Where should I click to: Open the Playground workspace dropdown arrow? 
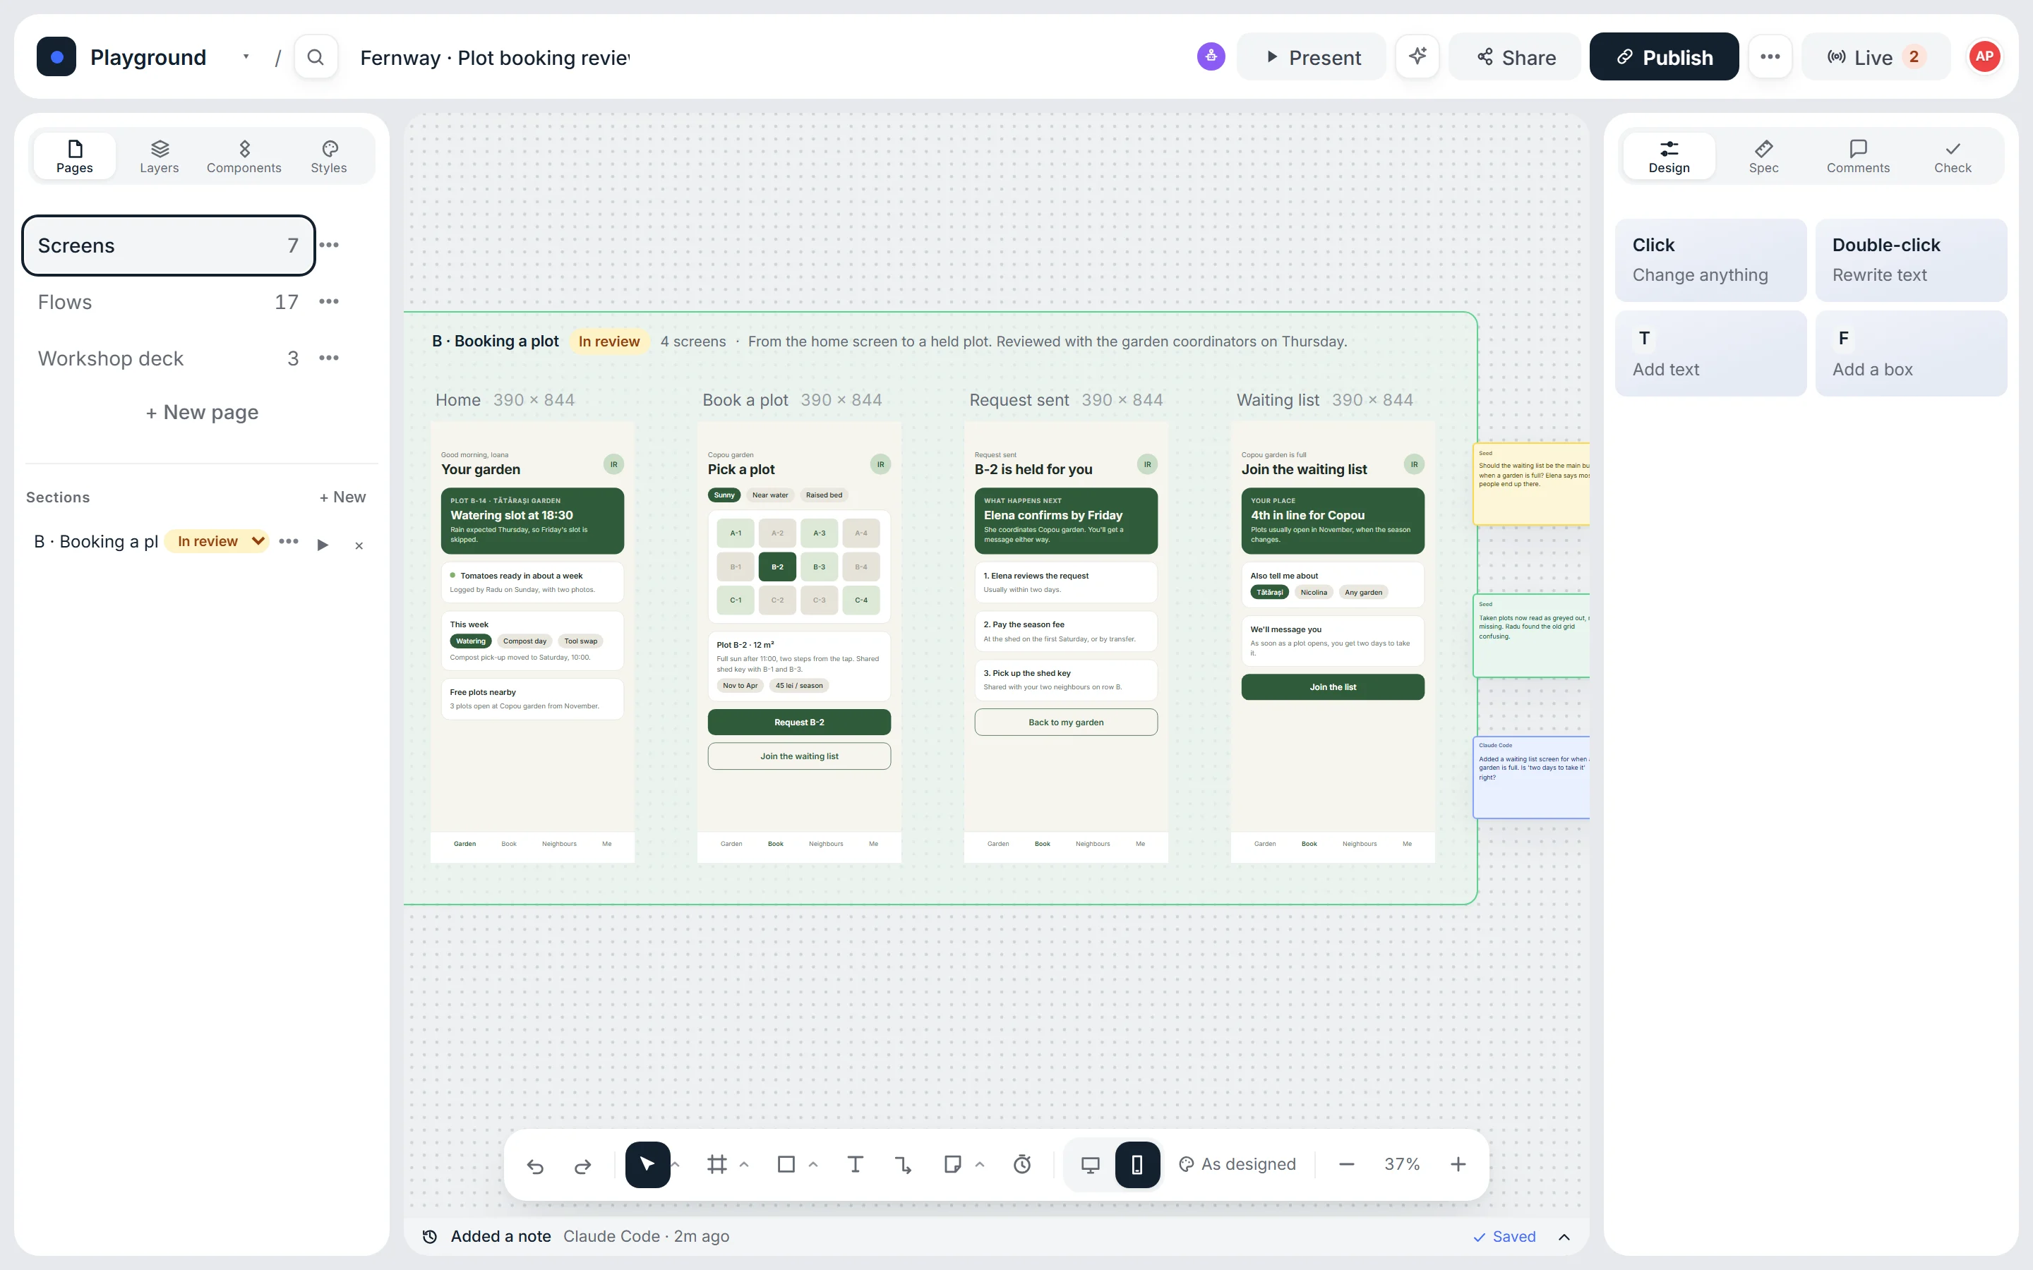(246, 57)
